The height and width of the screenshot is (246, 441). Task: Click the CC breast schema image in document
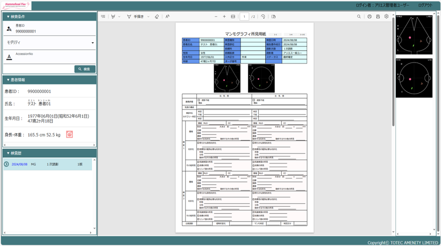coord(261,78)
